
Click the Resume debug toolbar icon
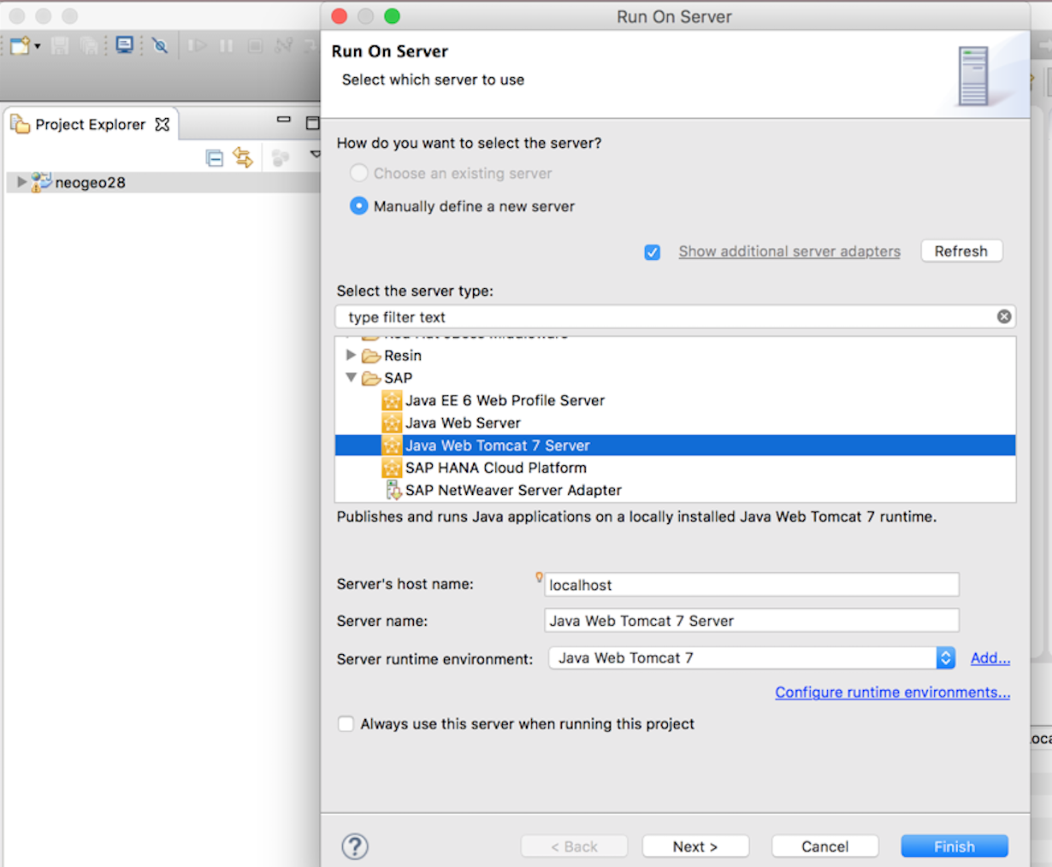(x=198, y=45)
